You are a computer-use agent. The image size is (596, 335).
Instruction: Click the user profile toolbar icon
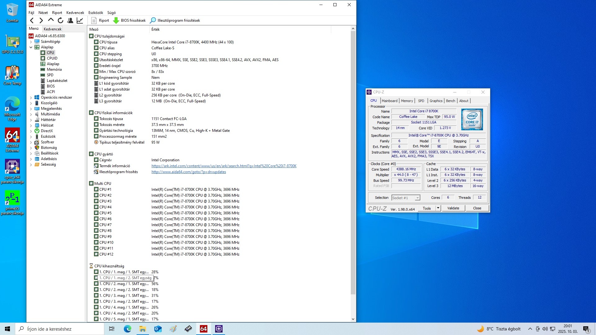coord(70,20)
